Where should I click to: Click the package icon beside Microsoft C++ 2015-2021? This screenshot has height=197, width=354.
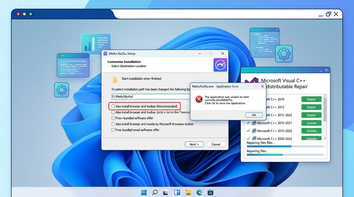point(254,123)
